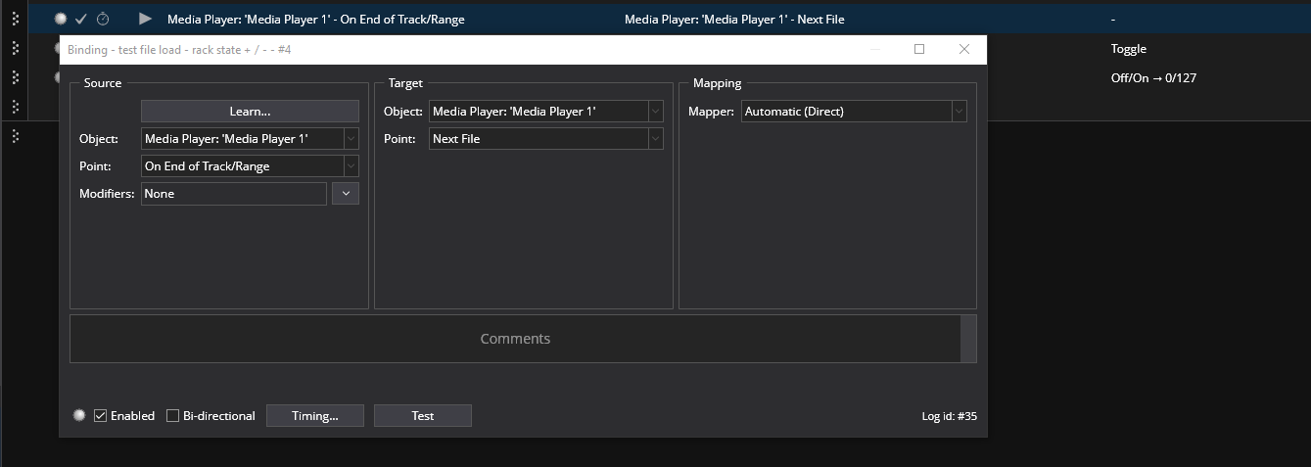Click the Comments box vertical scrollbar
The height and width of the screenshot is (467, 1311).
coord(968,339)
